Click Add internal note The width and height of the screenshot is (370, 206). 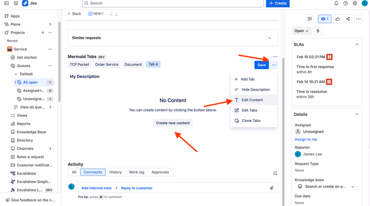[96, 188]
